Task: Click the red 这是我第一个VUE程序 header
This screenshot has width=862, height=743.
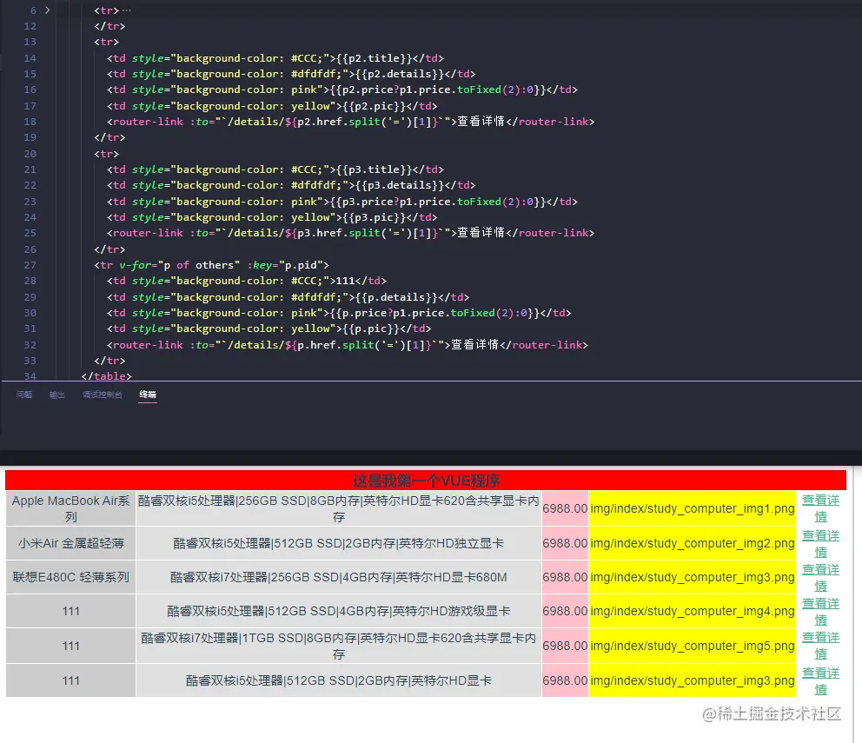Action: point(426,481)
